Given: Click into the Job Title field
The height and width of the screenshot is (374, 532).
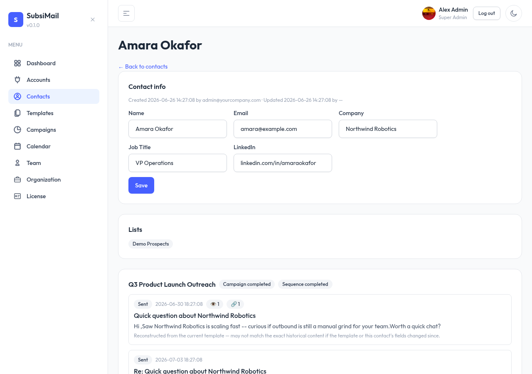Looking at the screenshot, I should [177, 163].
